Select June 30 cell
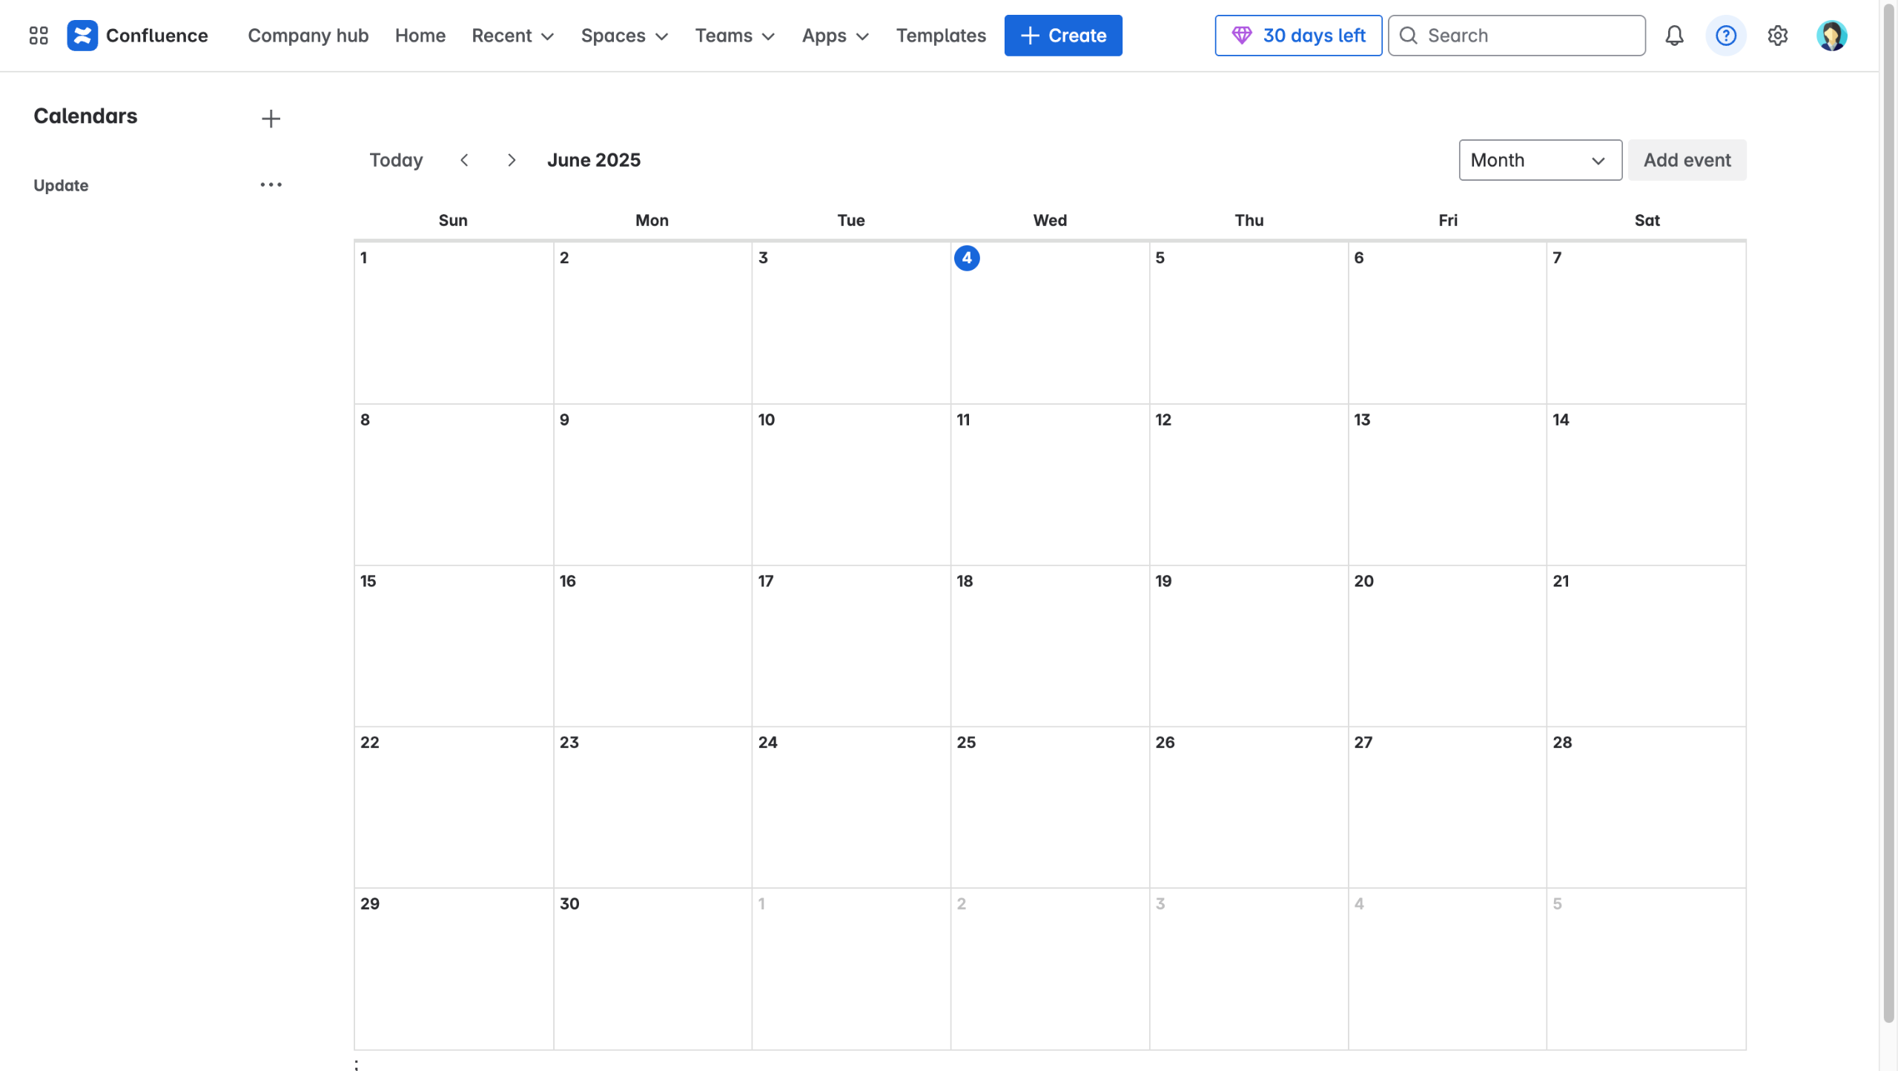The image size is (1898, 1071). (x=652, y=969)
